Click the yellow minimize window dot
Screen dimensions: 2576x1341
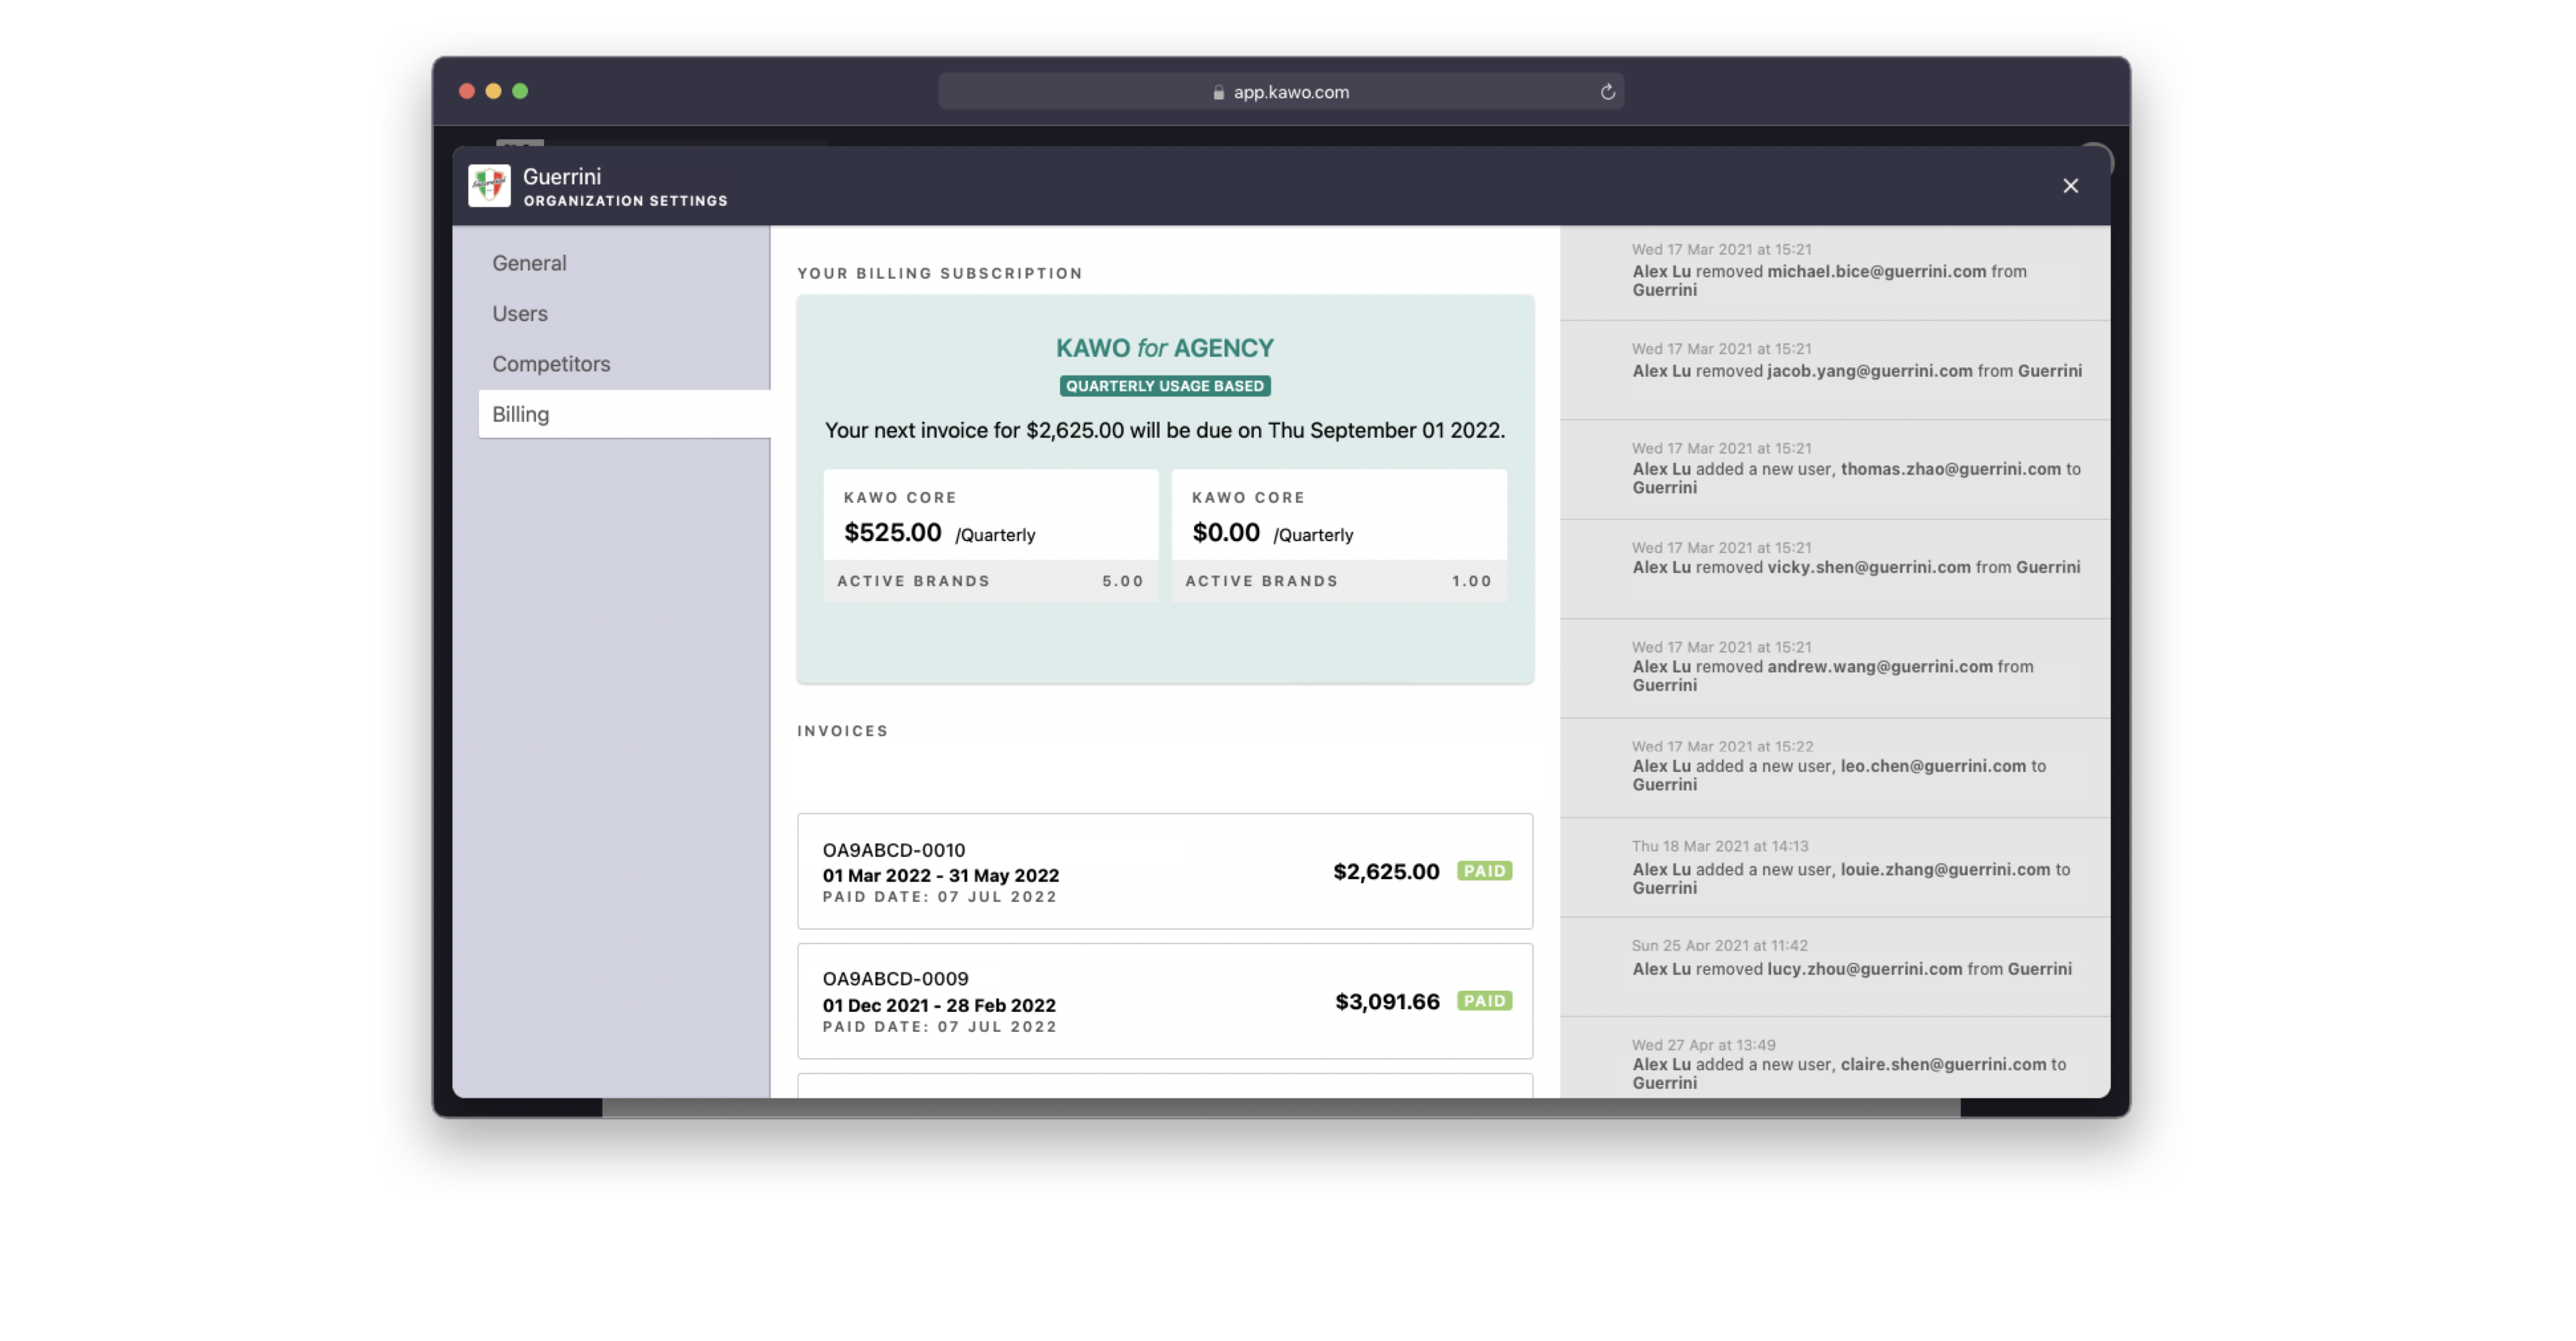(x=493, y=91)
